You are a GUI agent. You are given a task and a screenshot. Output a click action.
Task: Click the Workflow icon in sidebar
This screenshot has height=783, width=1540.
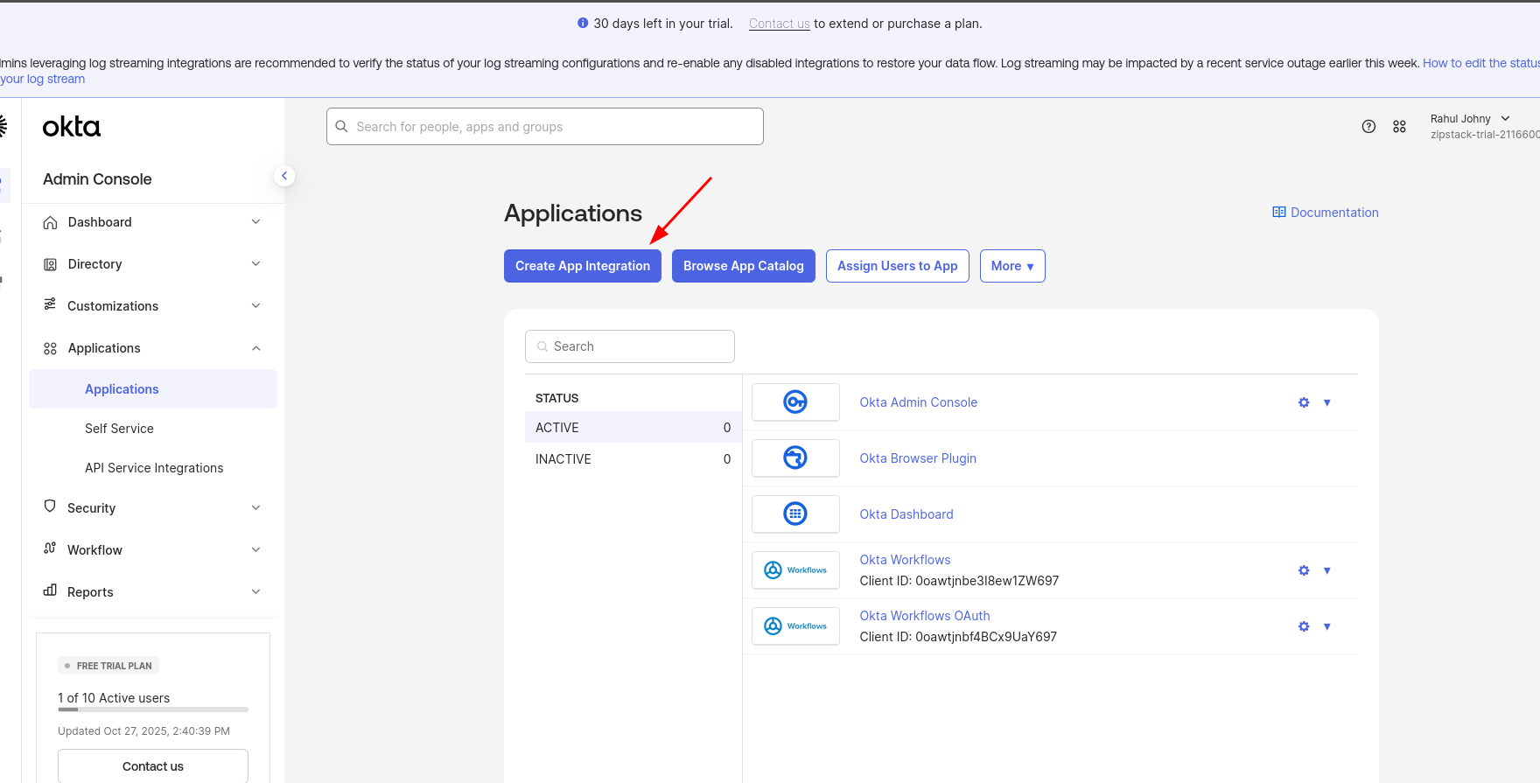coord(50,549)
